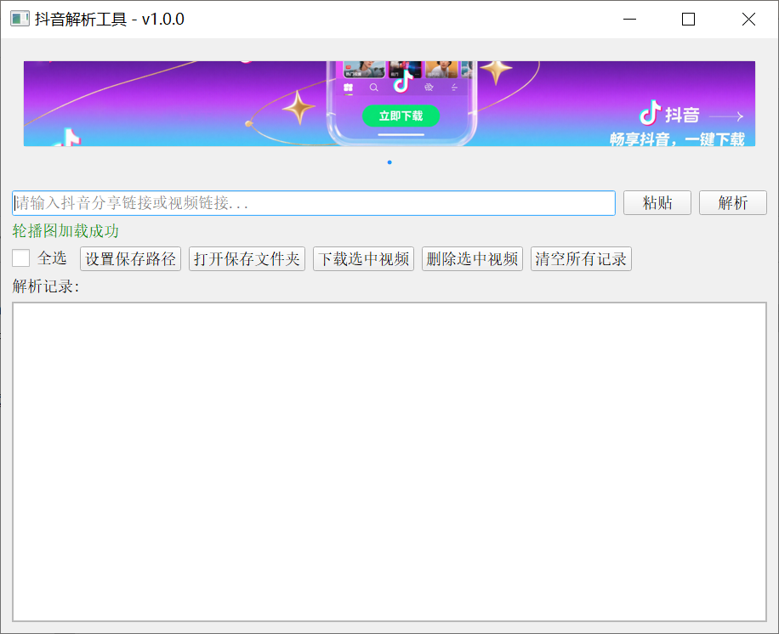Focus the Douyin share link input field
The height and width of the screenshot is (634, 779).
pos(314,202)
